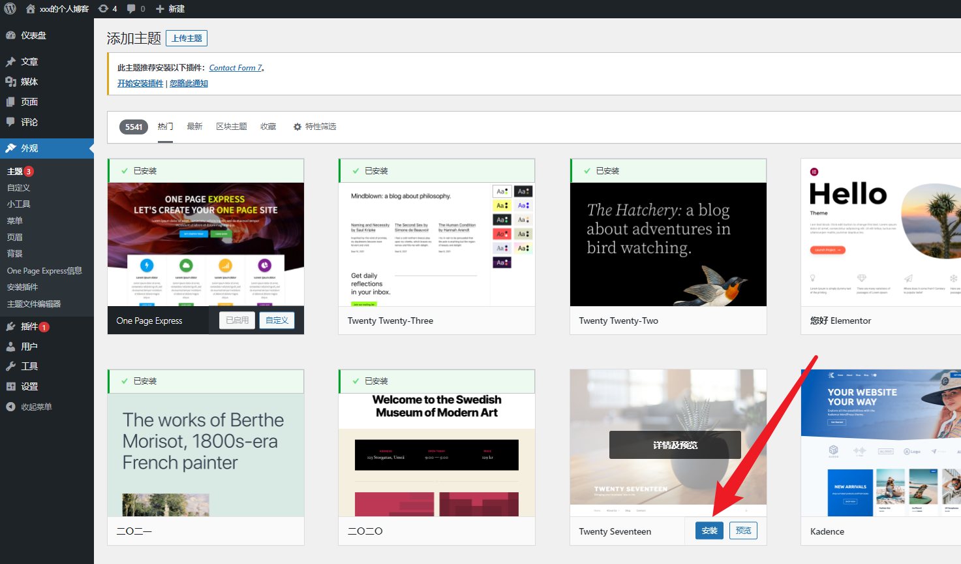
Task: Open the 主题 submenu item
Action: [x=15, y=171]
